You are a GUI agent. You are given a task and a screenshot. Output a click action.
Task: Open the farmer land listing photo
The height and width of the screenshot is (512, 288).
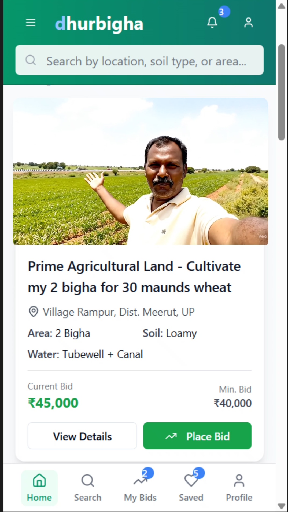pyautogui.click(x=141, y=171)
